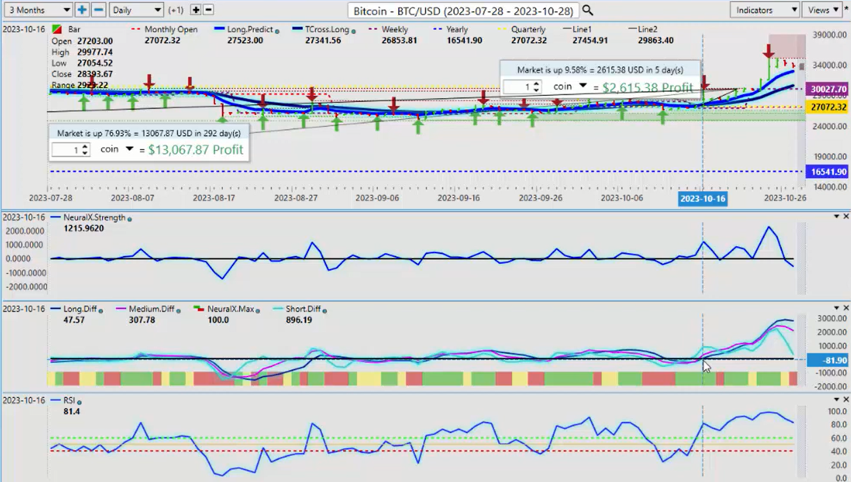Click the black plus forecast-days button

[195, 10]
